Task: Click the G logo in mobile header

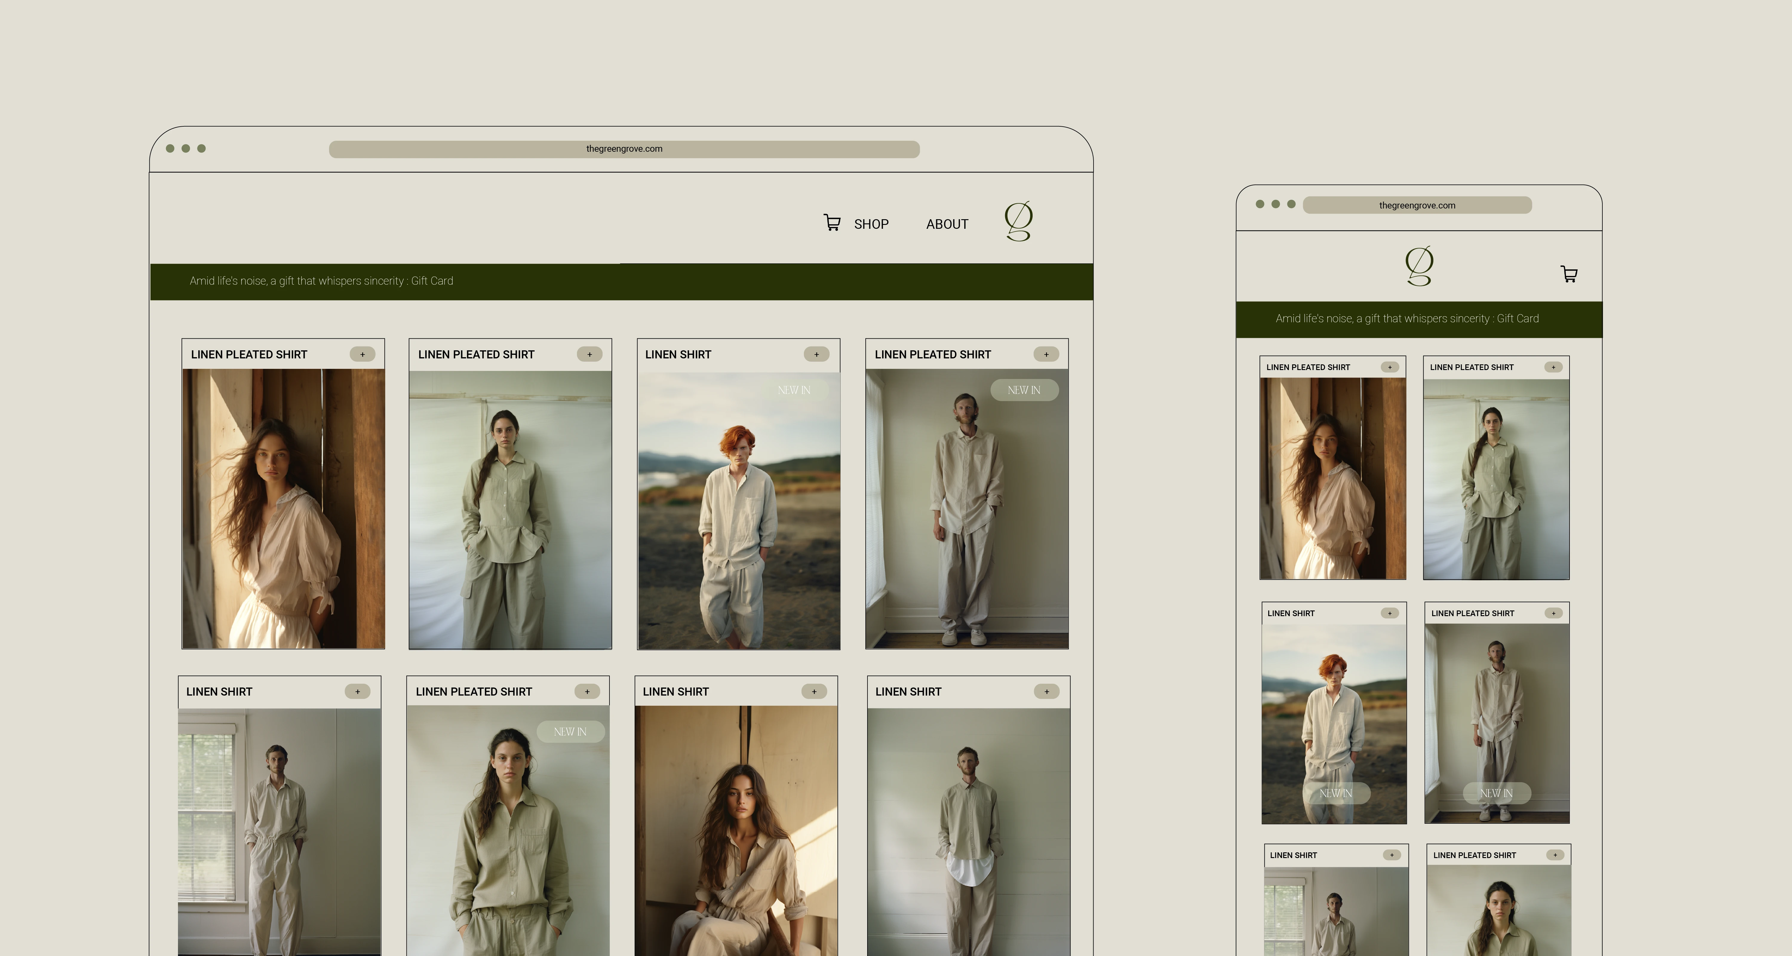Action: point(1419,266)
